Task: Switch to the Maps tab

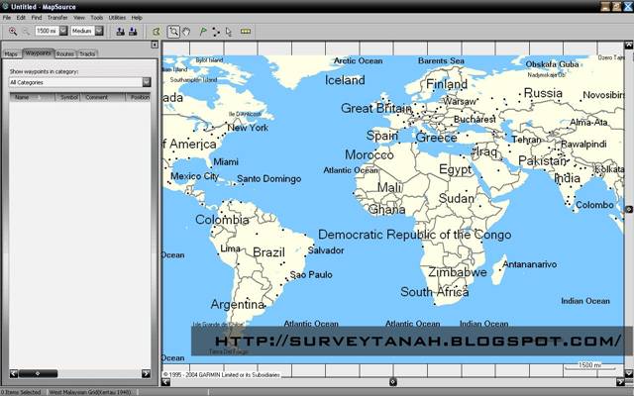Action: tap(11, 53)
